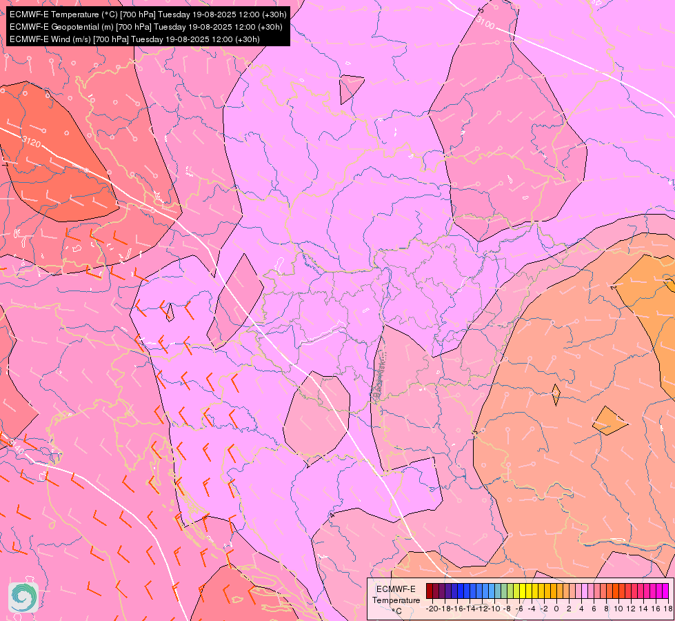Viewport: 675px width, 621px height.
Task: Click the legend value 0
Action: click(556, 609)
